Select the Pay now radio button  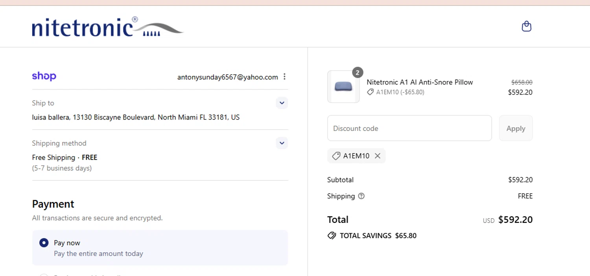(x=44, y=243)
